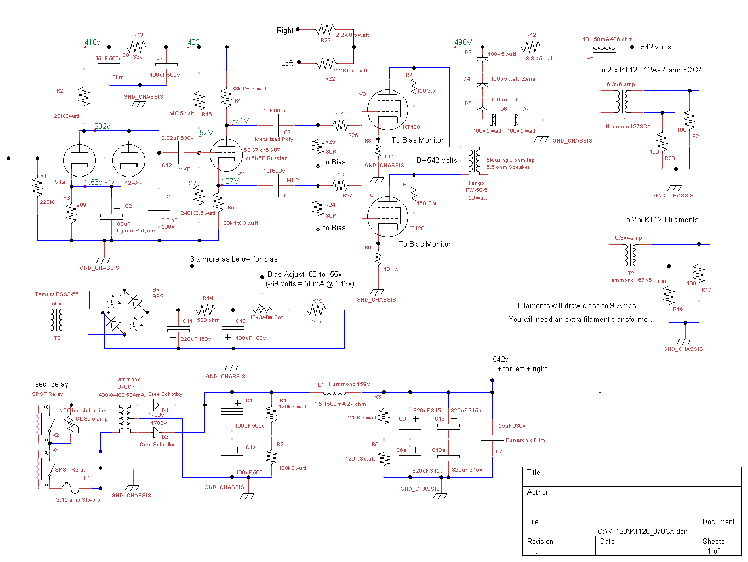Click the Revision '1.1' value
Image resolution: width=748 pixels, height=562 pixels.
536,551
